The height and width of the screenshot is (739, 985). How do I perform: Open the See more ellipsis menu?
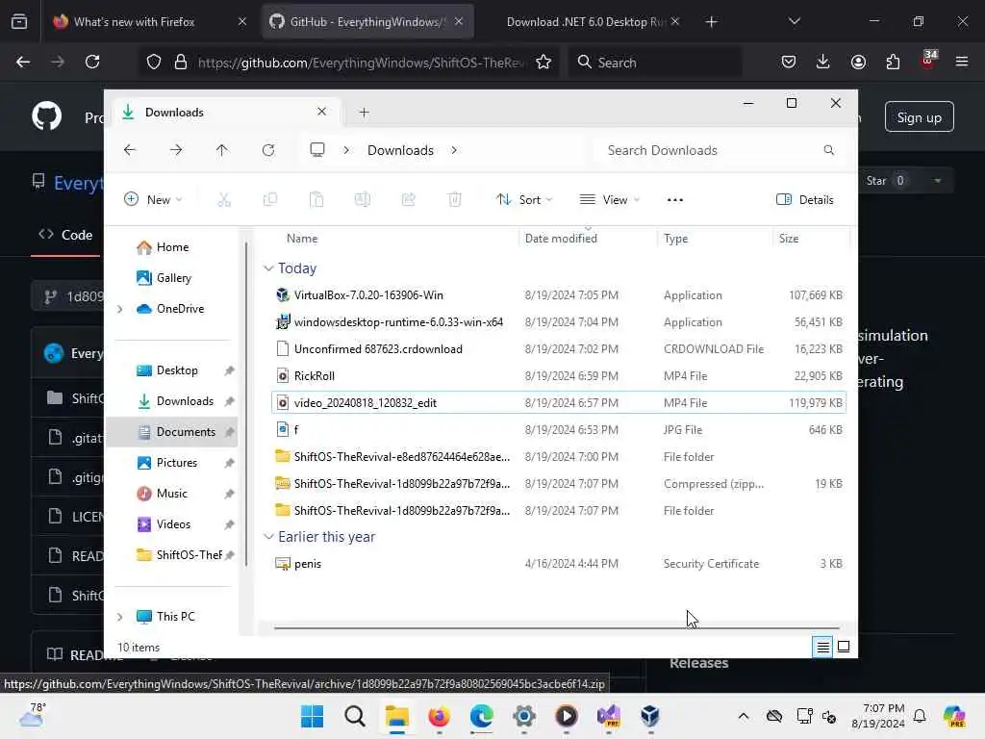coord(674,200)
